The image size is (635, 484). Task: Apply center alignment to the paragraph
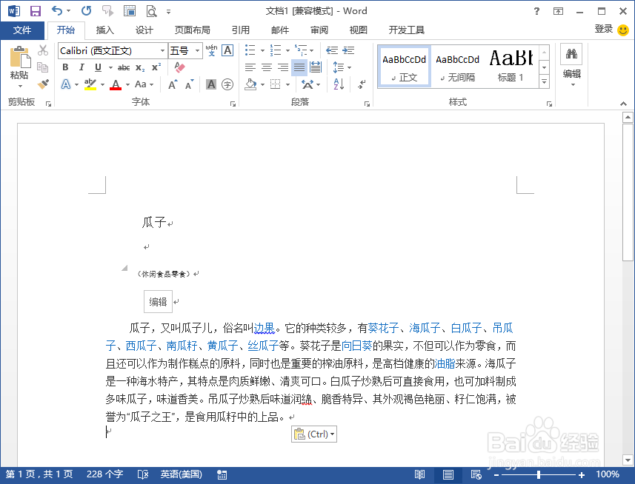[x=266, y=67]
